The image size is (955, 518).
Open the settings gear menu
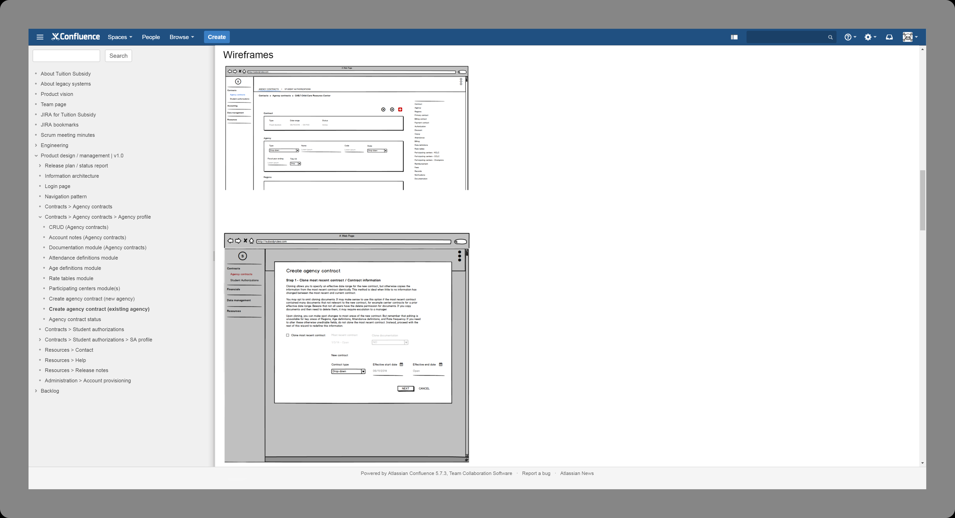pos(870,37)
